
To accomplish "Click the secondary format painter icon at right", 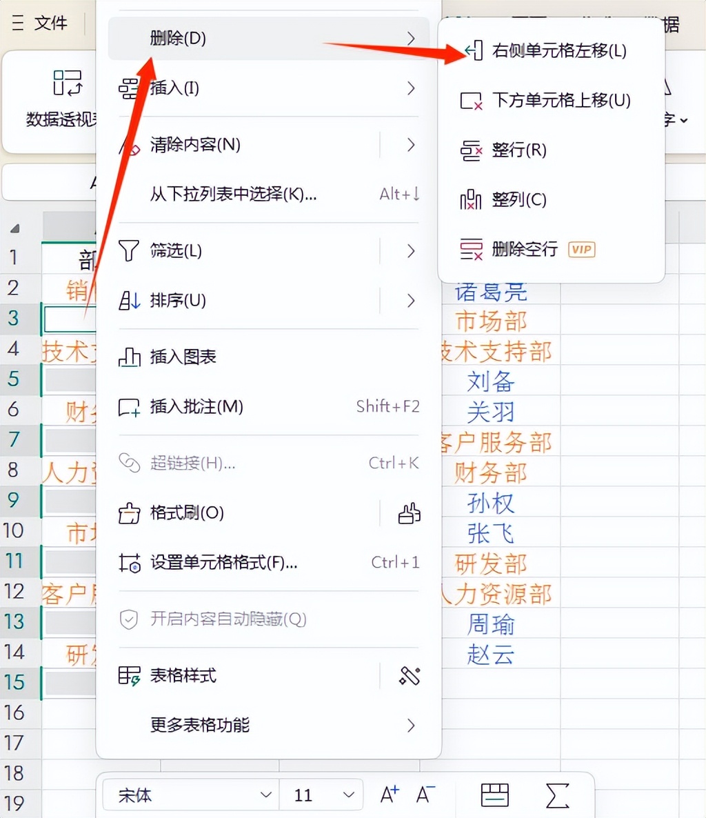I will click(x=410, y=513).
